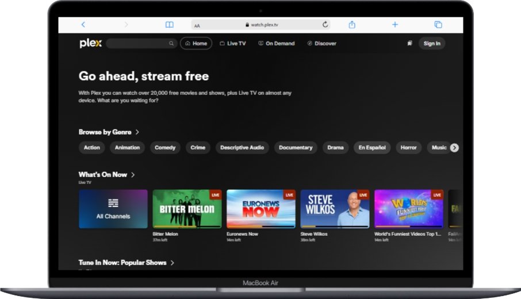
Task: Click the All Channels grid icon
Action: [x=113, y=203]
